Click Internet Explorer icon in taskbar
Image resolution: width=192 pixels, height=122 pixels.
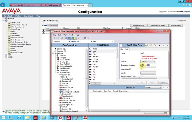(44, 118)
